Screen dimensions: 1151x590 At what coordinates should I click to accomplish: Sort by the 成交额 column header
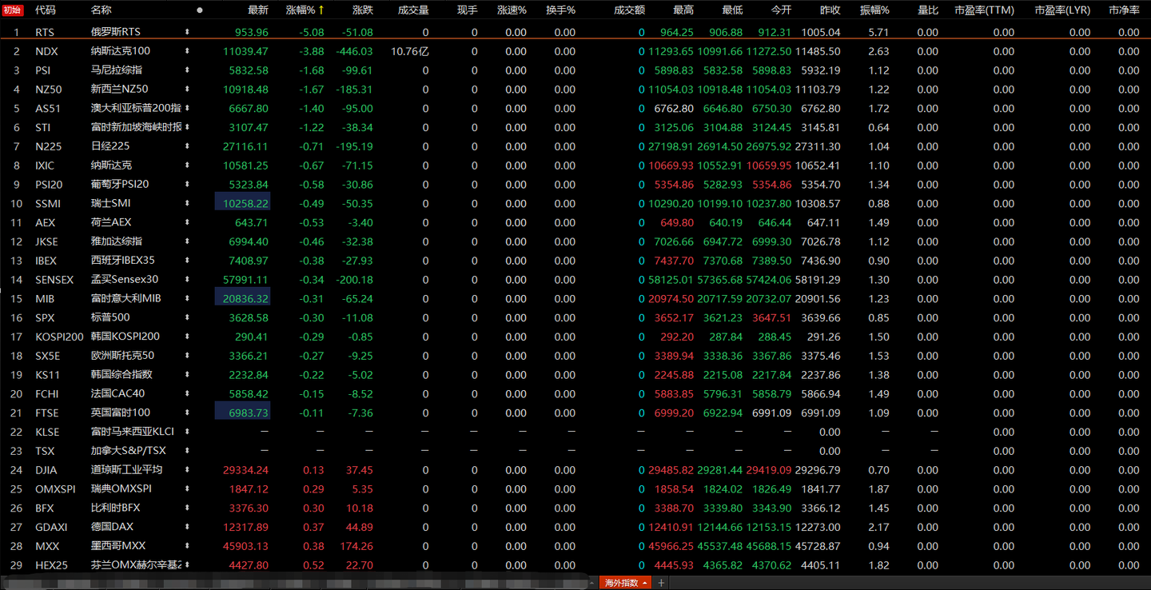(x=629, y=10)
